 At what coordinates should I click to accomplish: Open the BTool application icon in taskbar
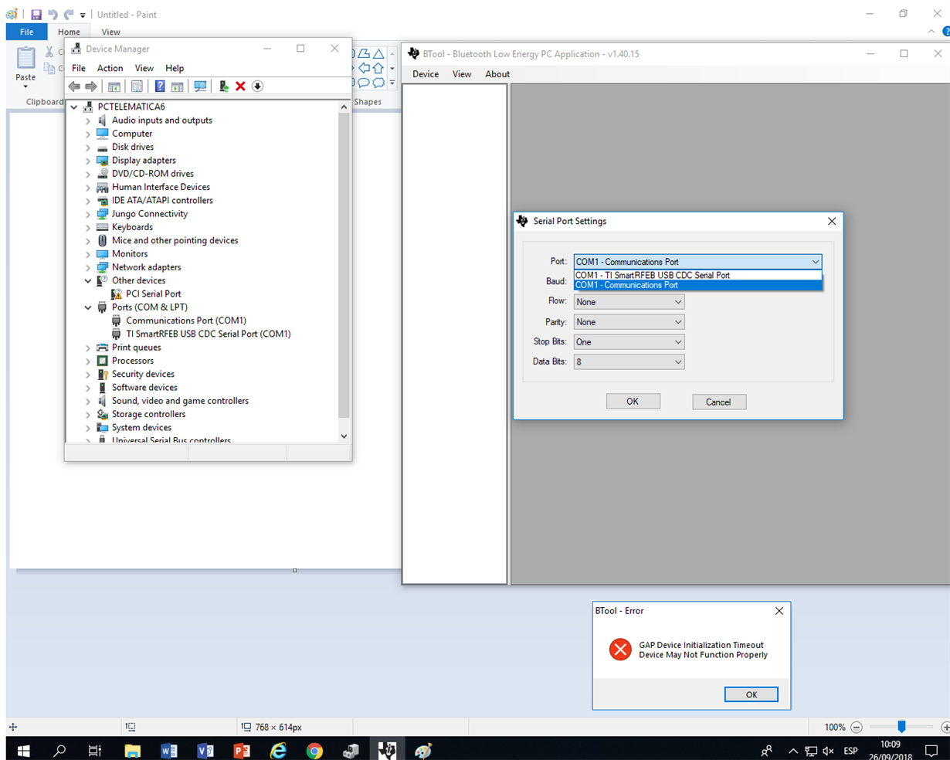tap(387, 748)
